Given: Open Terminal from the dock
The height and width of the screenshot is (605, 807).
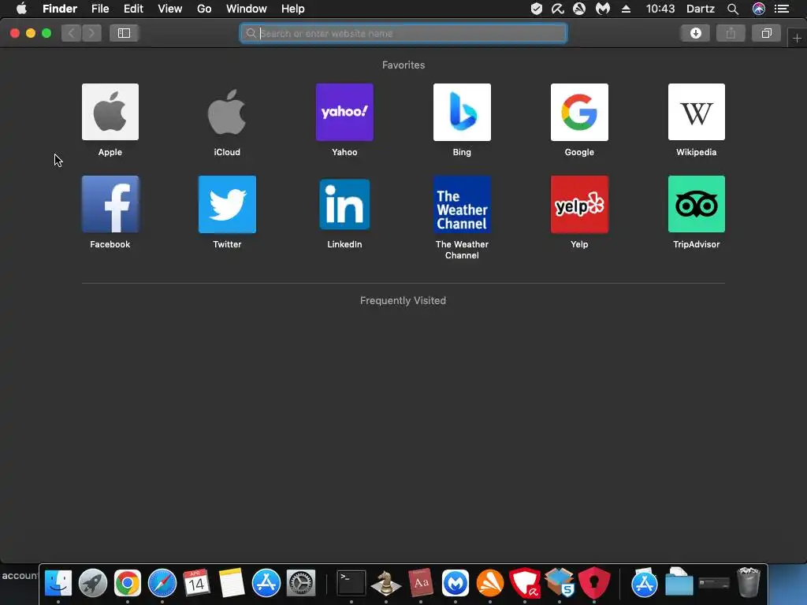Looking at the screenshot, I should click(351, 583).
